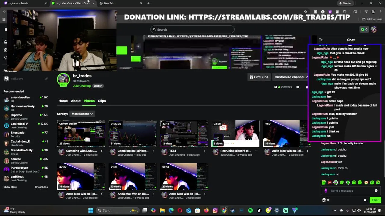Click the share icon beside the viewer count
The height and width of the screenshot is (216, 385).
297,87
